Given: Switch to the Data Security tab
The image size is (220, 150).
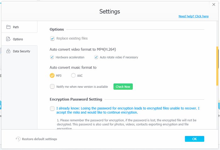Looking at the screenshot, I should [19, 51].
